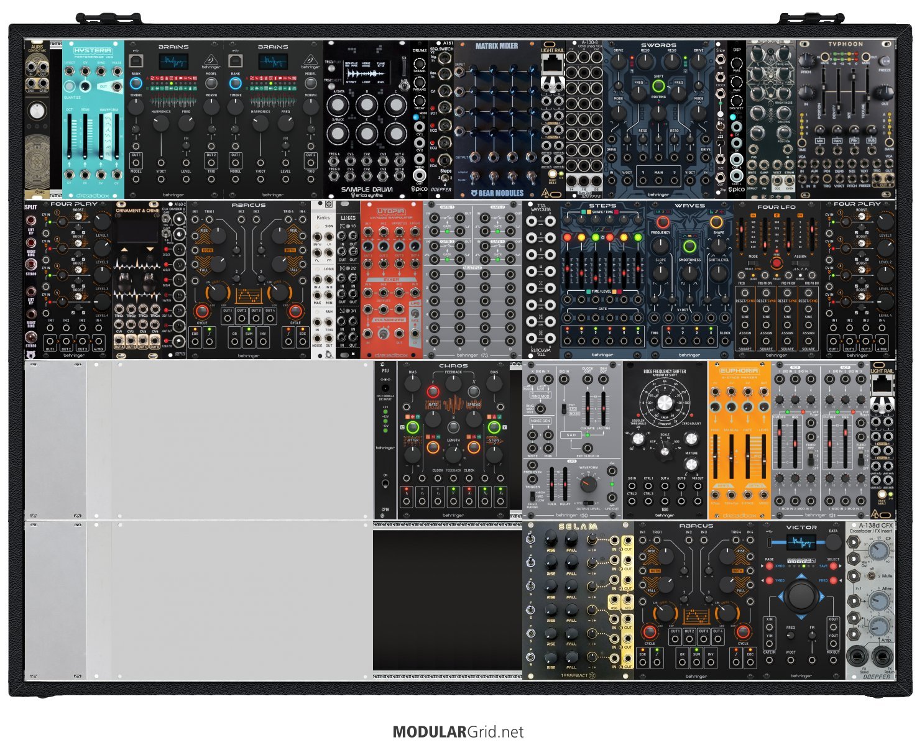The height and width of the screenshot is (745, 917).
Task: Select the Doepfer A151 Seq. Switch module
Action: click(441, 120)
